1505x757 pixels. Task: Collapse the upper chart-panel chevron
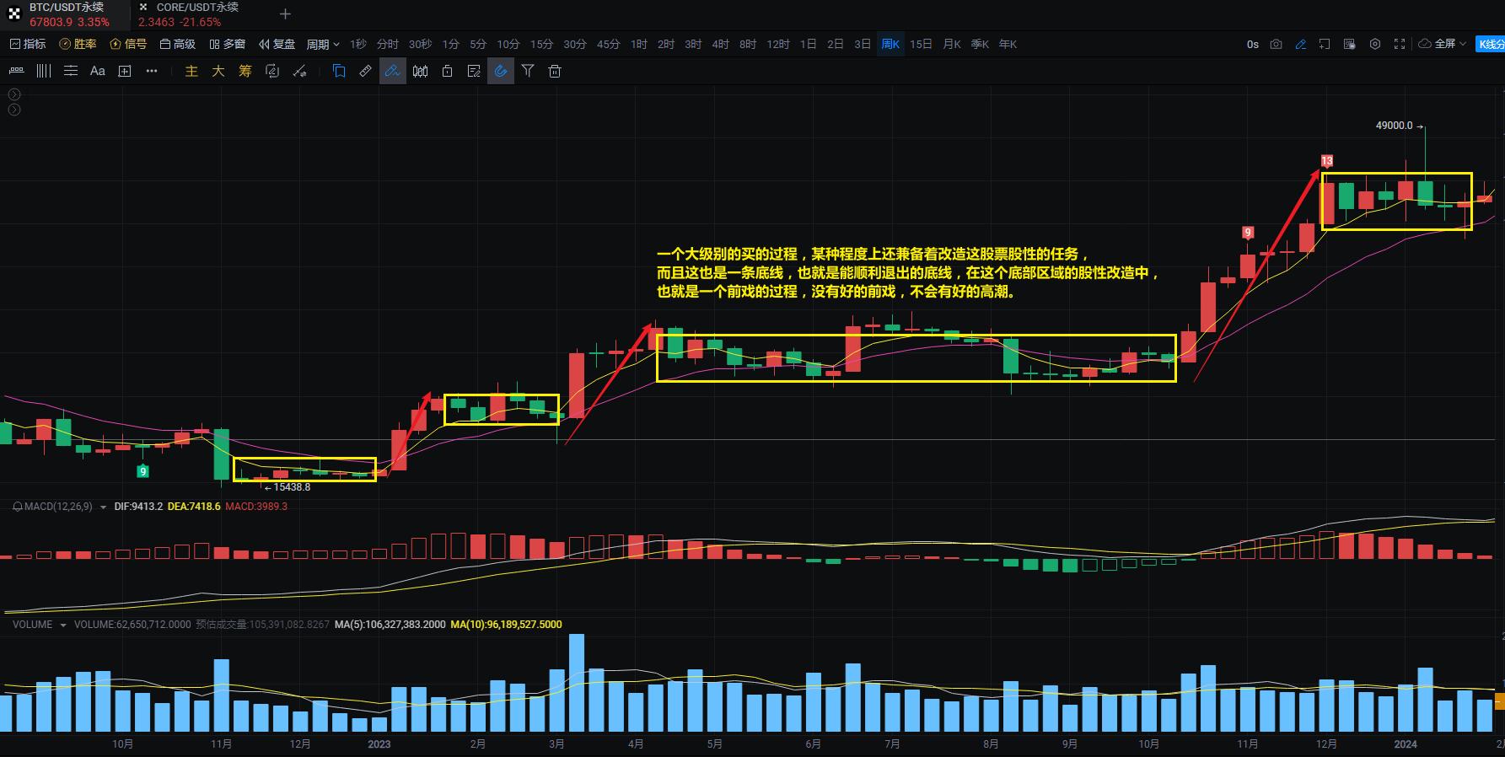coord(14,94)
